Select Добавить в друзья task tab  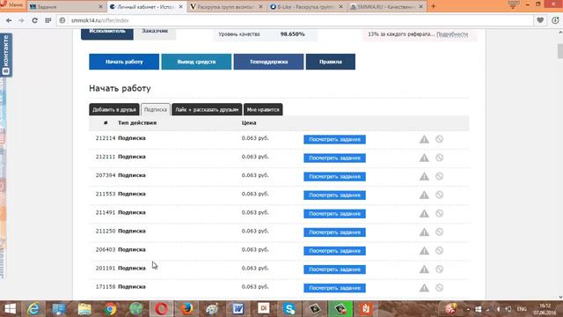[114, 109]
